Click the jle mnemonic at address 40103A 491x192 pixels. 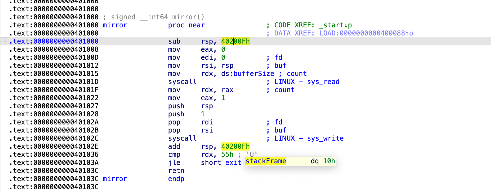click(174, 163)
